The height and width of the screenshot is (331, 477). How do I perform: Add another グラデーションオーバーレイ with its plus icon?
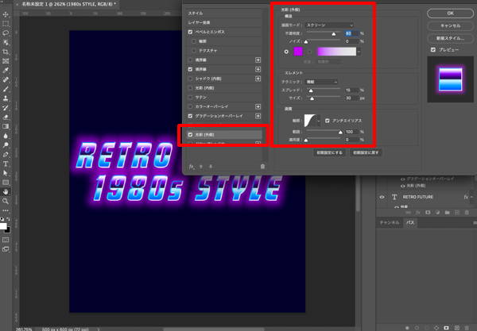pyautogui.click(x=258, y=116)
